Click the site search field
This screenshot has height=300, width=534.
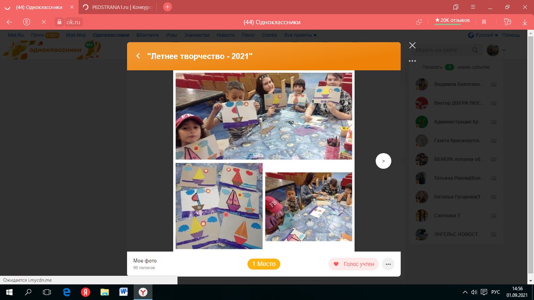(x=442, y=50)
